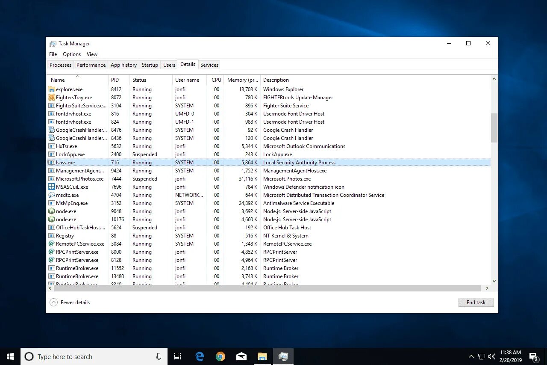547x365 pixels.
Task: Click the taskbar clock showing 11:38 AM
Action: tap(510, 356)
